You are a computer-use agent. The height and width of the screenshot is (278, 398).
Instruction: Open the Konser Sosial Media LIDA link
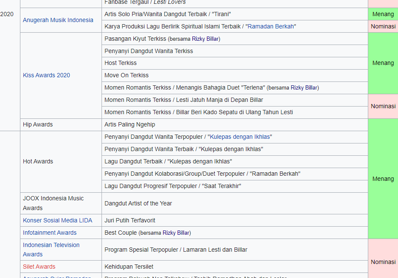pos(57,220)
